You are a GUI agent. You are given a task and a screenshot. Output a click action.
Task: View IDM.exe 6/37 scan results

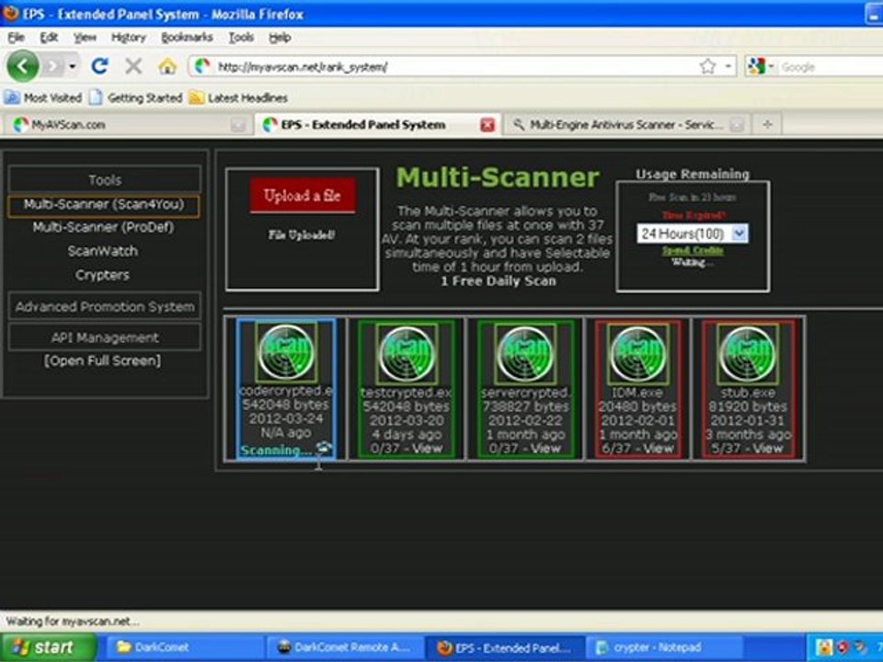click(659, 449)
